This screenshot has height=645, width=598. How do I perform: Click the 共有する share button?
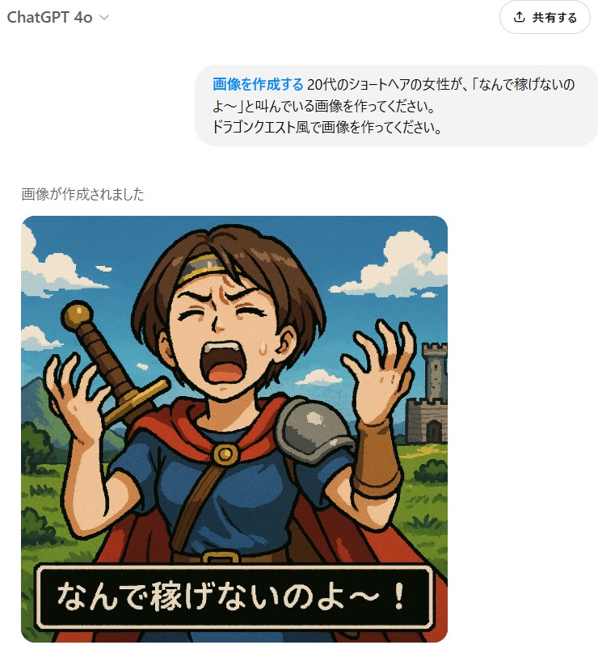[x=545, y=17]
